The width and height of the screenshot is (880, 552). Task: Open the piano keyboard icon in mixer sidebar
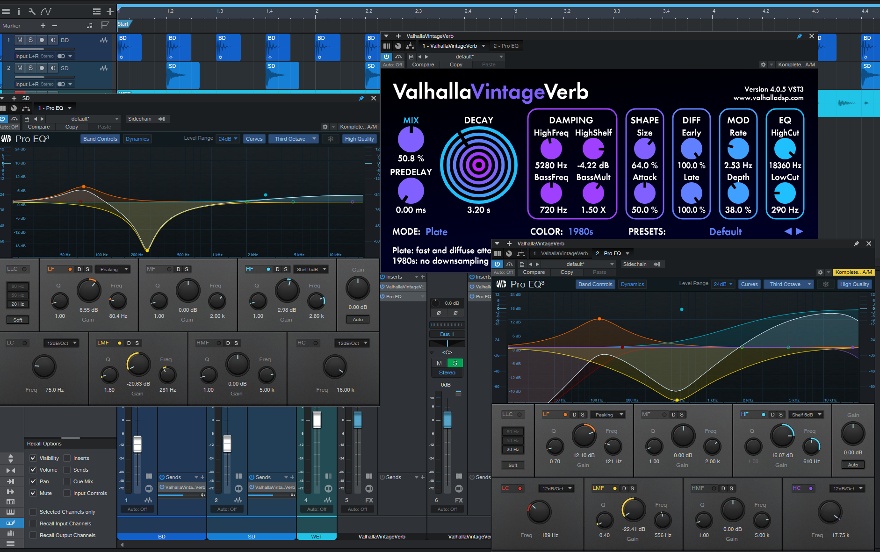(x=10, y=512)
